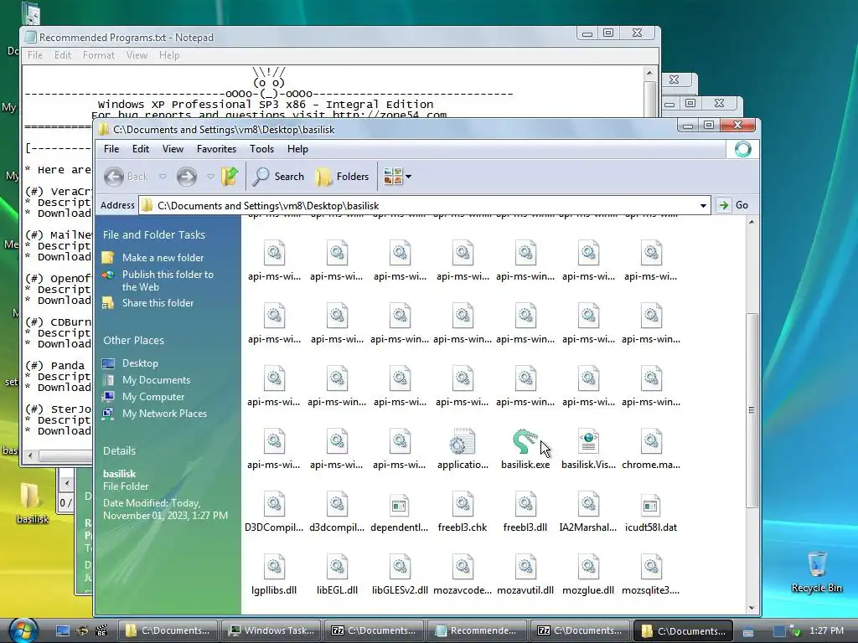This screenshot has height=643, width=858.
Task: Select the IA2Marshal... file icon
Action: pyautogui.click(x=588, y=505)
